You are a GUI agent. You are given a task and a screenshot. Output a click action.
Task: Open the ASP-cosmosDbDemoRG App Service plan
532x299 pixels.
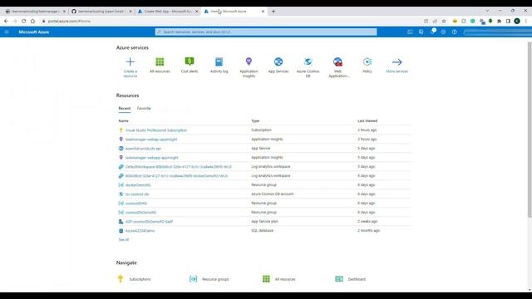(149, 222)
